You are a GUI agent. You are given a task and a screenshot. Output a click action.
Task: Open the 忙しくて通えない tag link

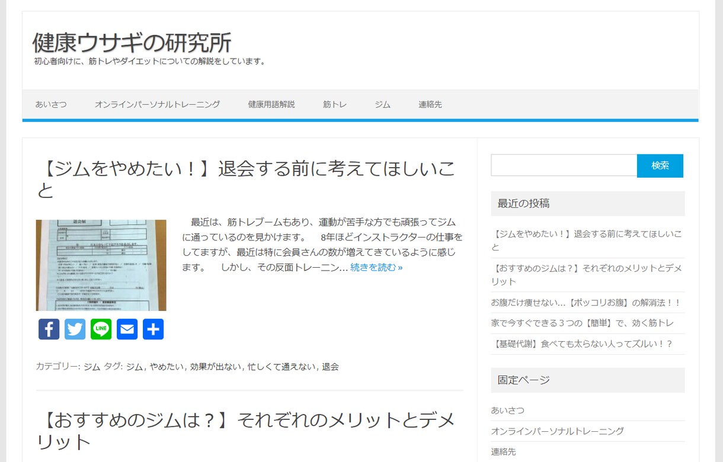point(281,367)
